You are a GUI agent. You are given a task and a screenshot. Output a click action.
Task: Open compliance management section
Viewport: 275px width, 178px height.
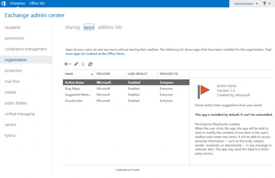tap(26, 49)
